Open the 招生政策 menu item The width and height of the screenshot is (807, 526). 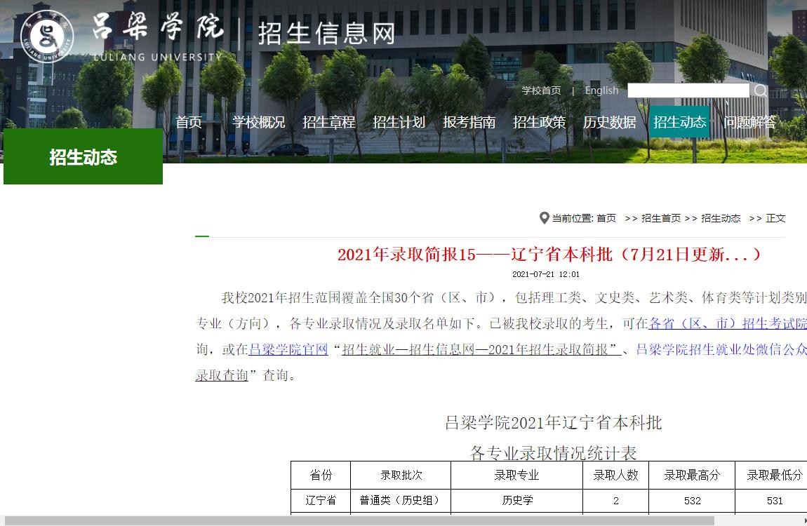point(540,122)
